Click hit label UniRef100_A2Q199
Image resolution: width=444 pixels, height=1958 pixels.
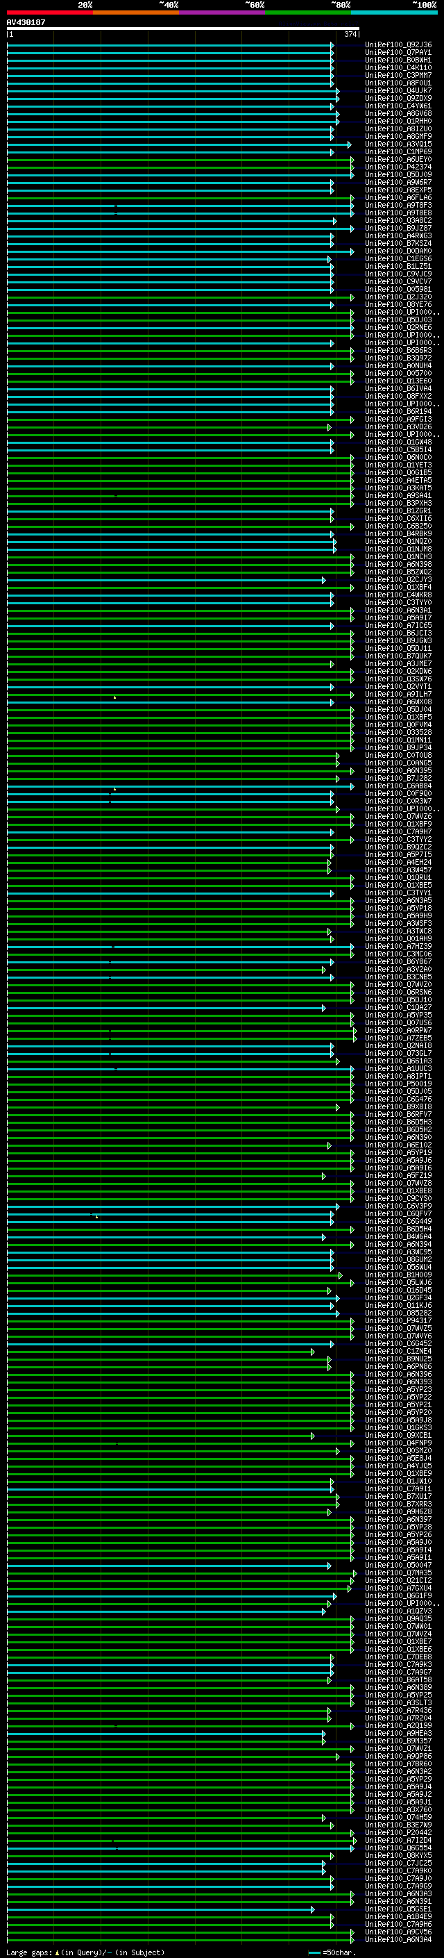pos(398,1725)
